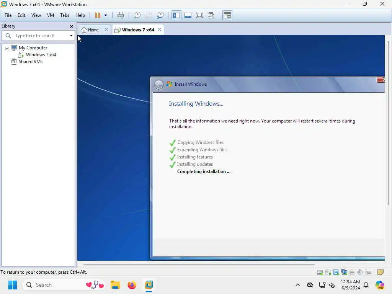Take a snapshot of the virtual machine
Viewport: 392px width, 294px height.
pos(137,15)
